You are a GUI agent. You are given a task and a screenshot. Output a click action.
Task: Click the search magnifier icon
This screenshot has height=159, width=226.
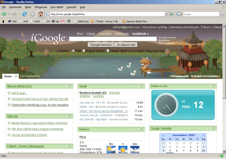[x=222, y=14]
